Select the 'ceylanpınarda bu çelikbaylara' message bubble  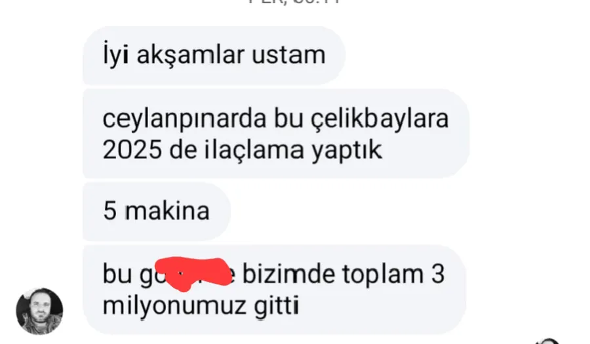coord(276,134)
